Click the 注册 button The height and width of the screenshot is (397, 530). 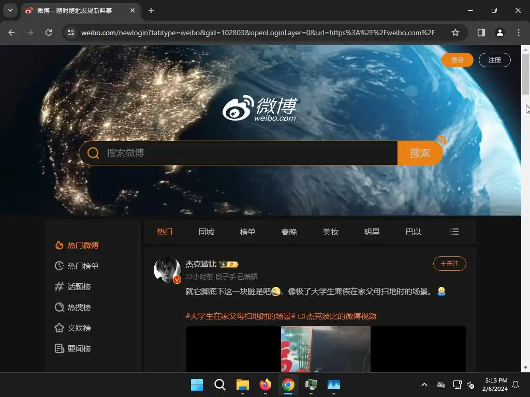click(494, 60)
